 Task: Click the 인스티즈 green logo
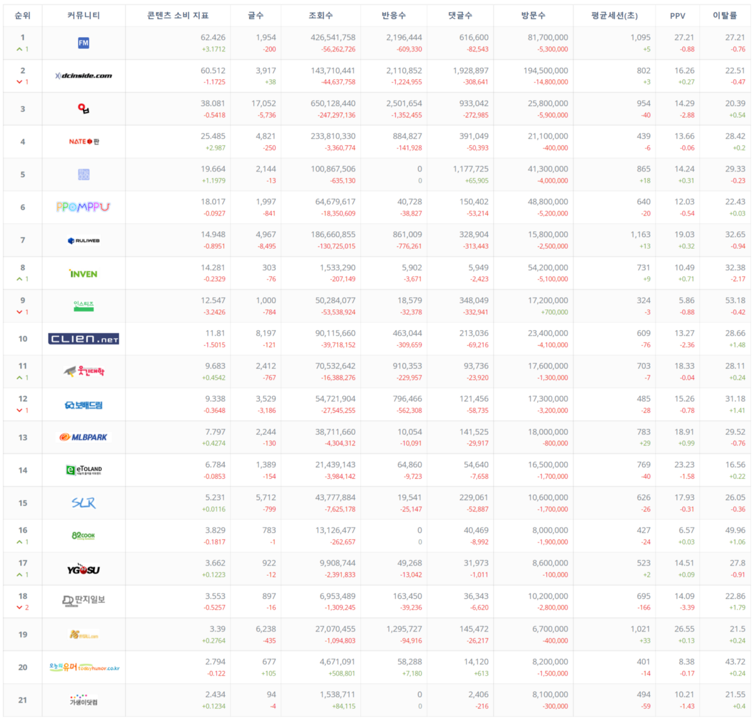[84, 305]
